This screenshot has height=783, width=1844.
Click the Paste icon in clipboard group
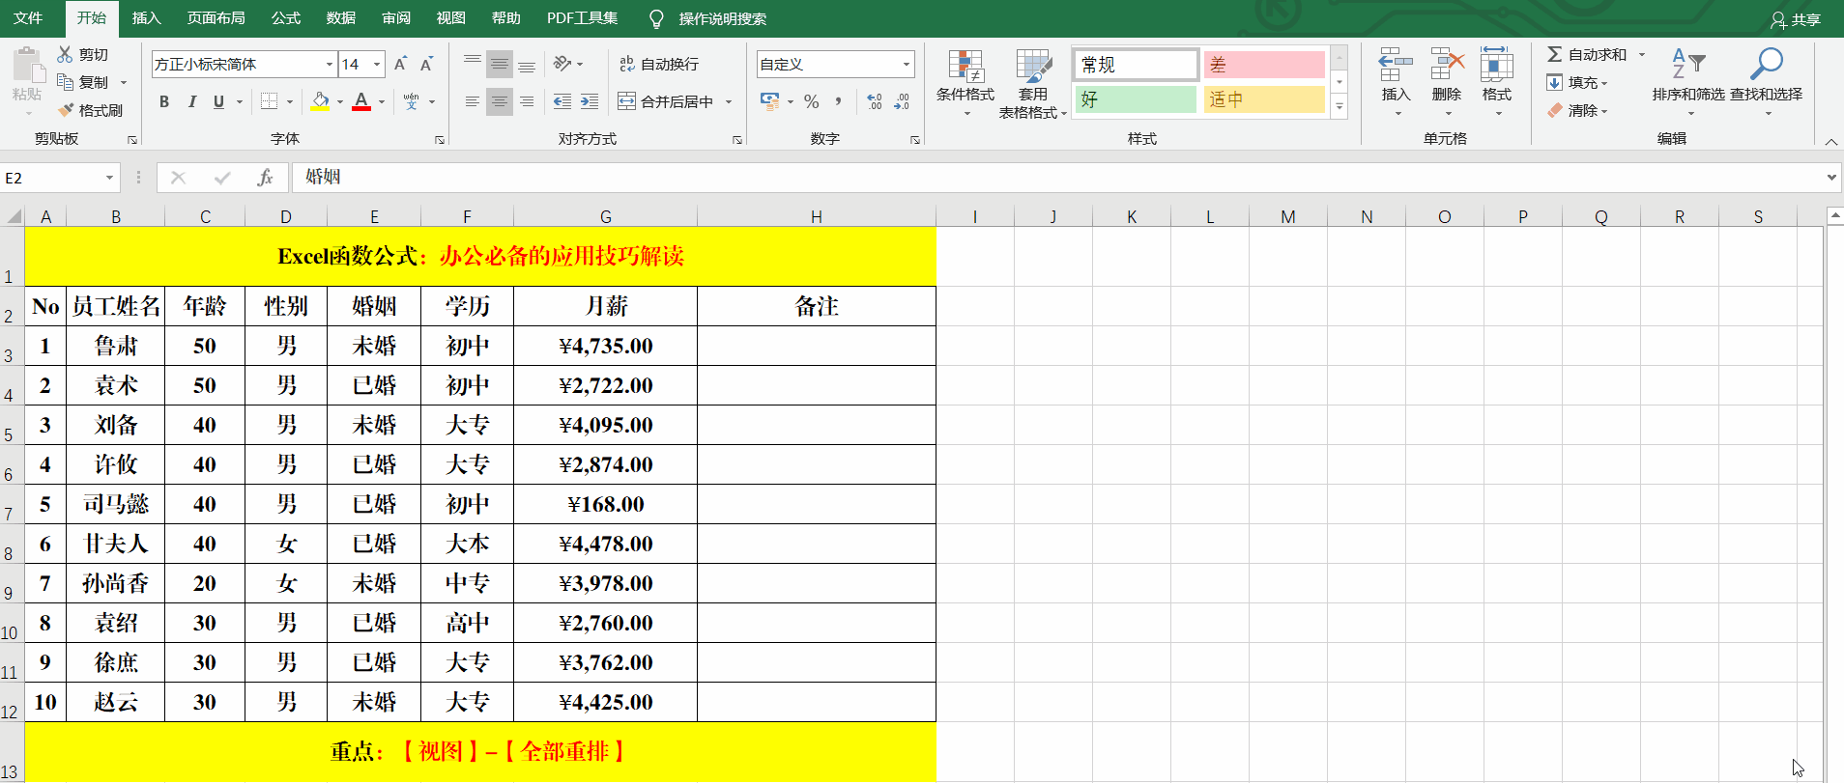pyautogui.click(x=27, y=66)
